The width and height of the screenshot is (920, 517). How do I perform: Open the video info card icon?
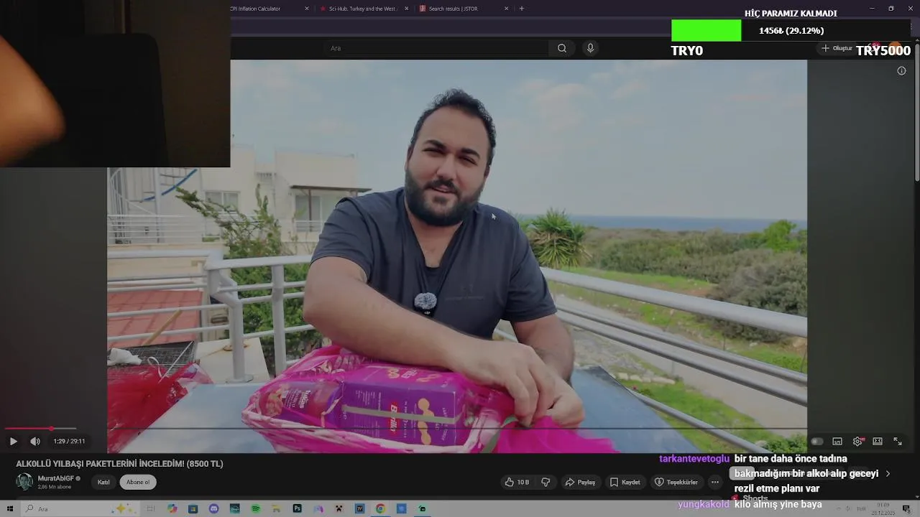pyautogui.click(x=901, y=70)
